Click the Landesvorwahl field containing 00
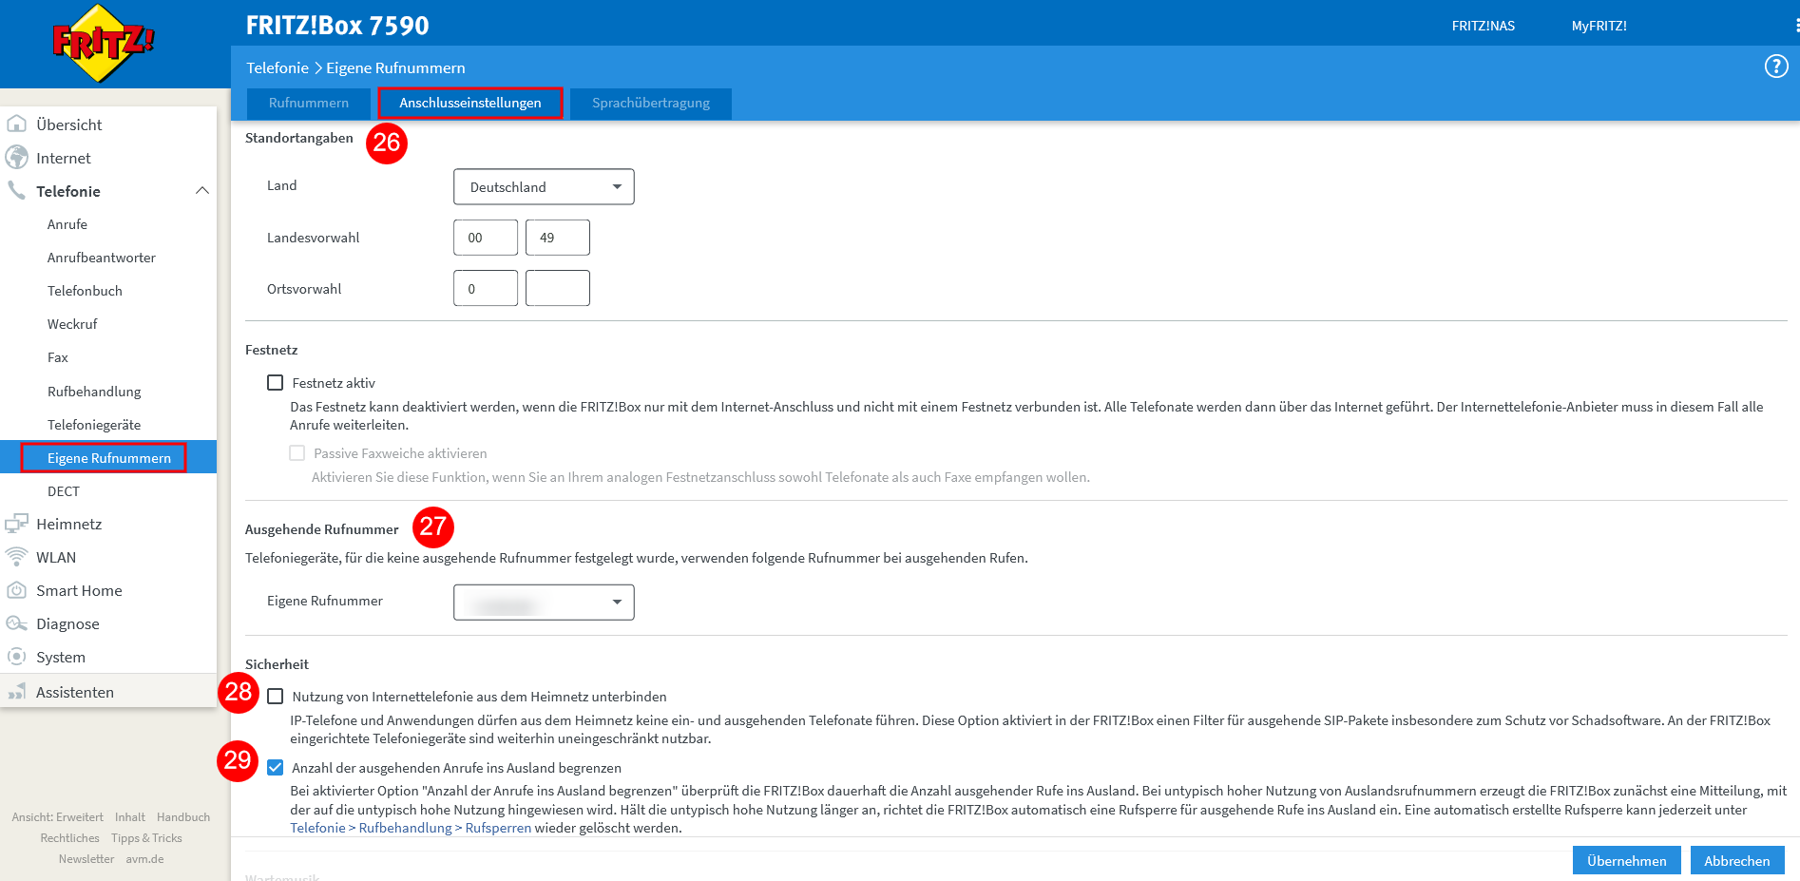 tap(486, 238)
